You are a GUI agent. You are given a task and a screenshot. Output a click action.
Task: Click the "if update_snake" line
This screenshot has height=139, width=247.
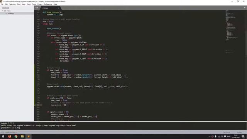click(58, 112)
